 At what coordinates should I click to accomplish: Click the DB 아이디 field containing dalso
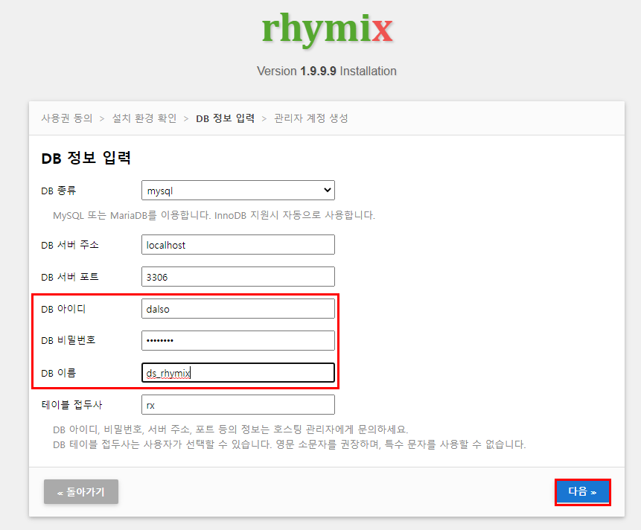pos(238,308)
